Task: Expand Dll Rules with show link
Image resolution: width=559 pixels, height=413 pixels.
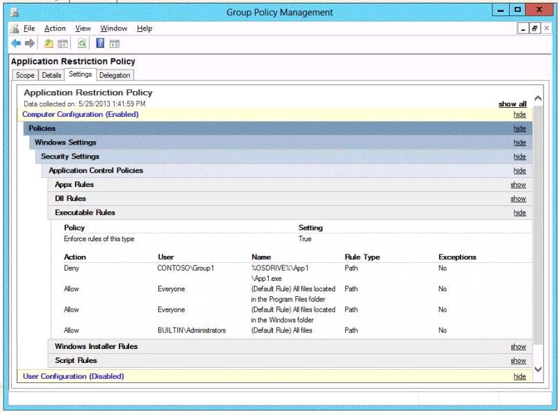Action: pos(518,199)
